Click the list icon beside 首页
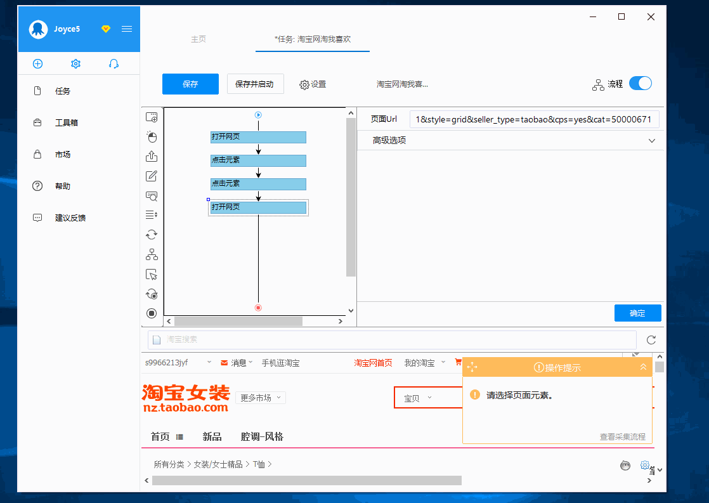Viewport: 709px width, 503px height. tap(179, 437)
